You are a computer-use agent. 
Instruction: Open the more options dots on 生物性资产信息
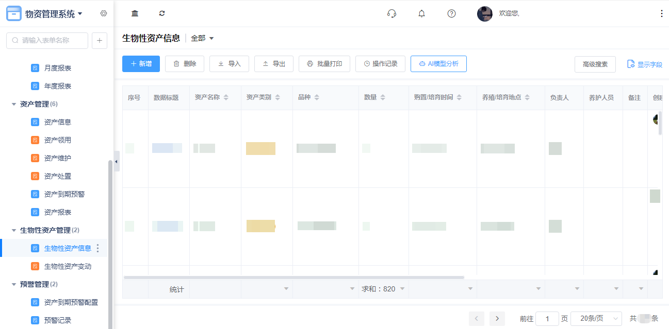tap(98, 248)
